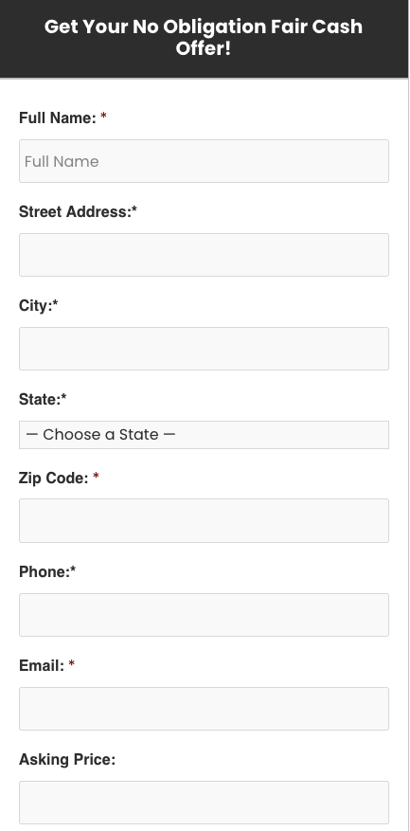Click into the Zip Code field
Screen dimensions: 410x831
coord(204,520)
